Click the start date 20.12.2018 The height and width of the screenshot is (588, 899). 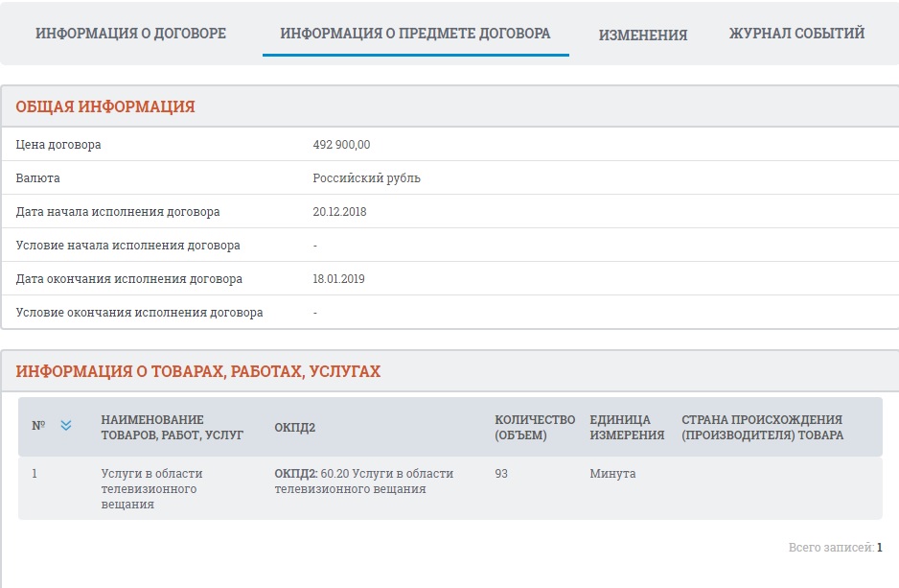point(339,212)
